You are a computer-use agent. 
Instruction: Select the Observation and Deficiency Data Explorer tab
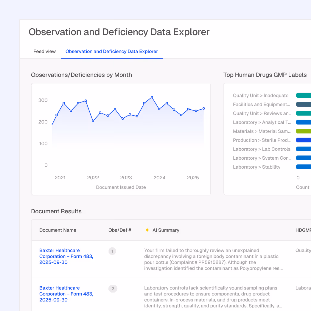112,51
